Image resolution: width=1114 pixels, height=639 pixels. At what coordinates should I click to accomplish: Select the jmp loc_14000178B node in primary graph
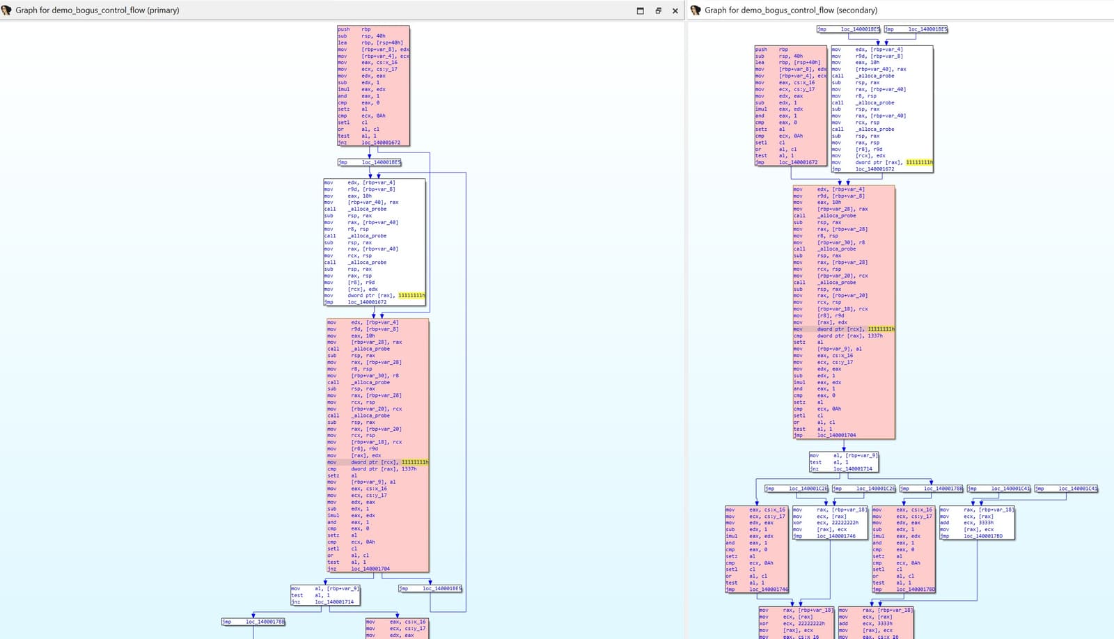coord(253,622)
